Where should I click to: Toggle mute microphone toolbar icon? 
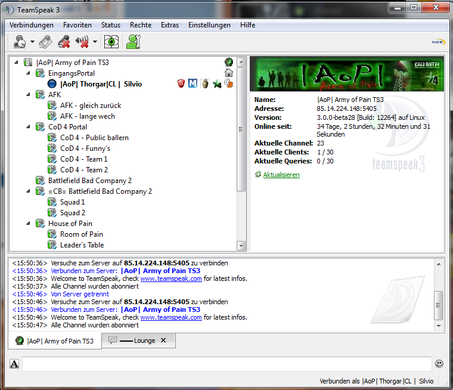64,42
